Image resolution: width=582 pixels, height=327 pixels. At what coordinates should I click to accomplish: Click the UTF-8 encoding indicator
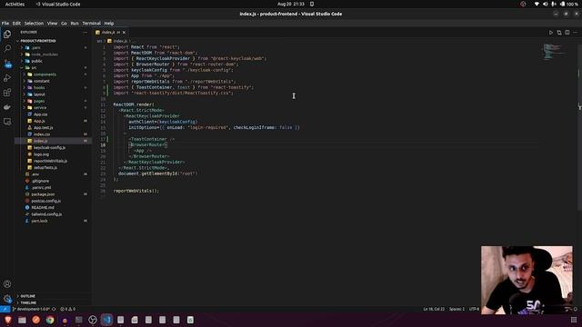474,309
